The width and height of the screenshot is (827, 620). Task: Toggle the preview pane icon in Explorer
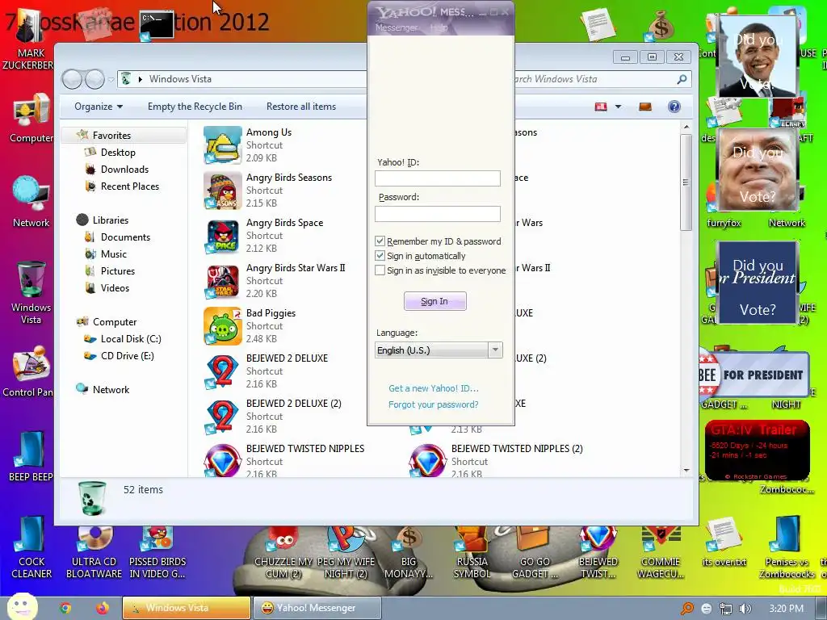pyautogui.click(x=645, y=107)
